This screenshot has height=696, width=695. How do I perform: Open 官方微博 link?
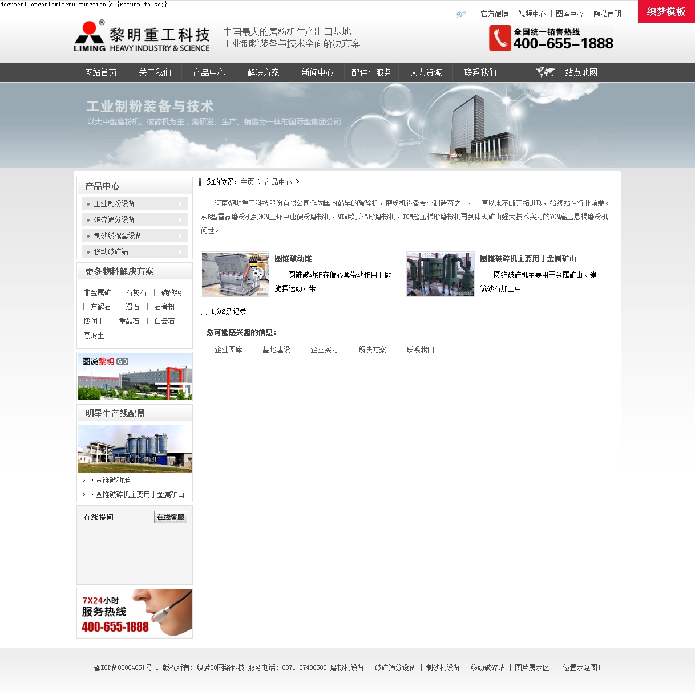[x=495, y=14]
